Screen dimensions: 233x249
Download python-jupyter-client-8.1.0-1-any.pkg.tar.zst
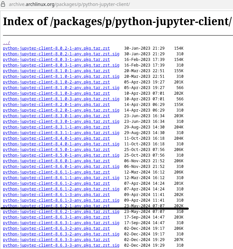pyautogui.click(x=56, y=71)
